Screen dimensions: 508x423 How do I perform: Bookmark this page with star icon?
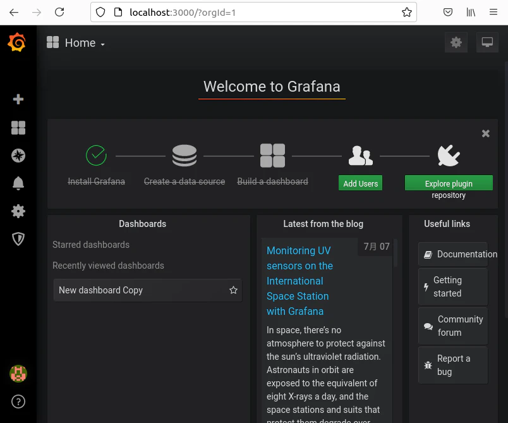407,12
